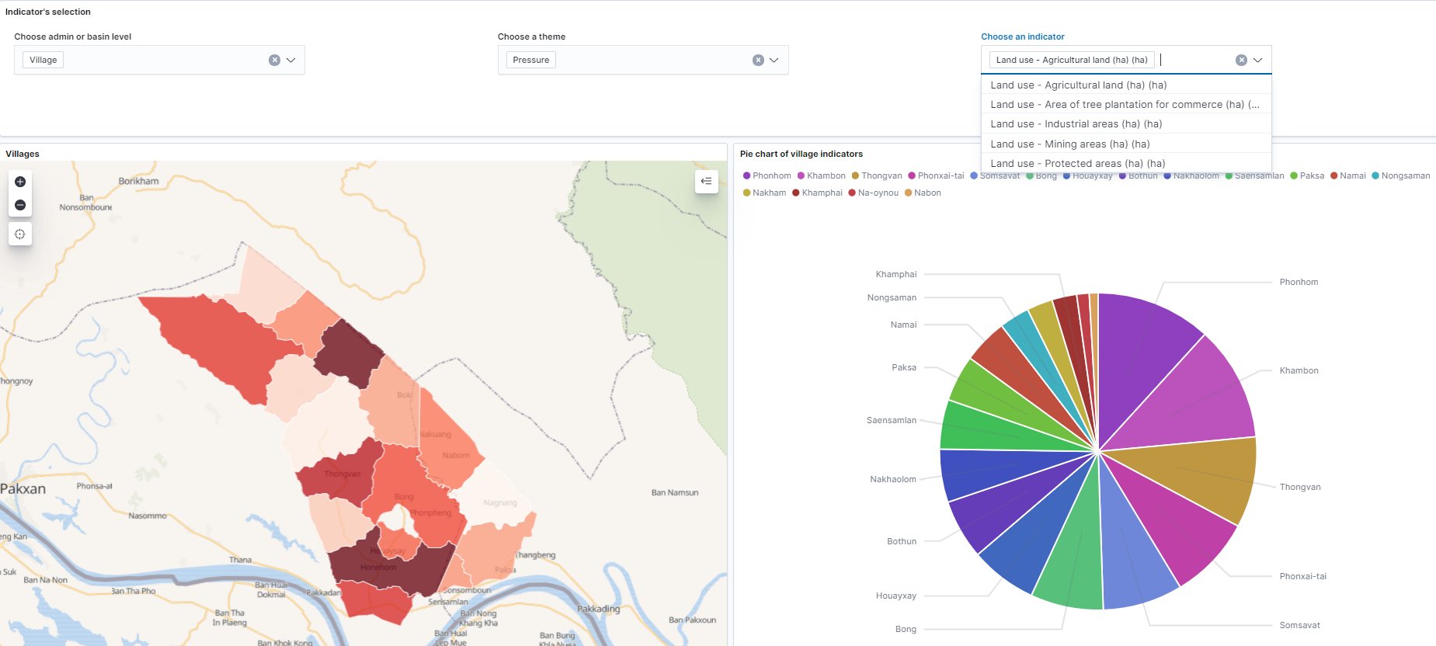Select Land use - Mining areas option
Screen dimensions: 1436x646
coord(1069,144)
